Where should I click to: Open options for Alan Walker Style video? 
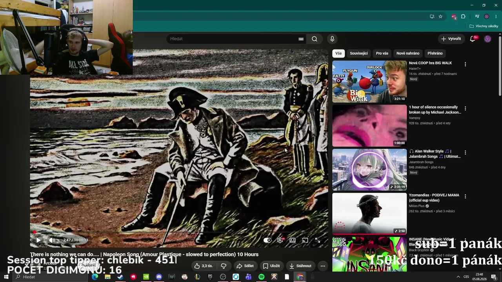[465, 152]
